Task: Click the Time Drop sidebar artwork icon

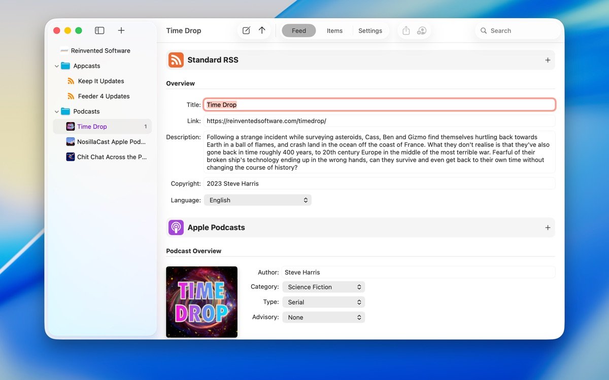Action: pyautogui.click(x=71, y=127)
